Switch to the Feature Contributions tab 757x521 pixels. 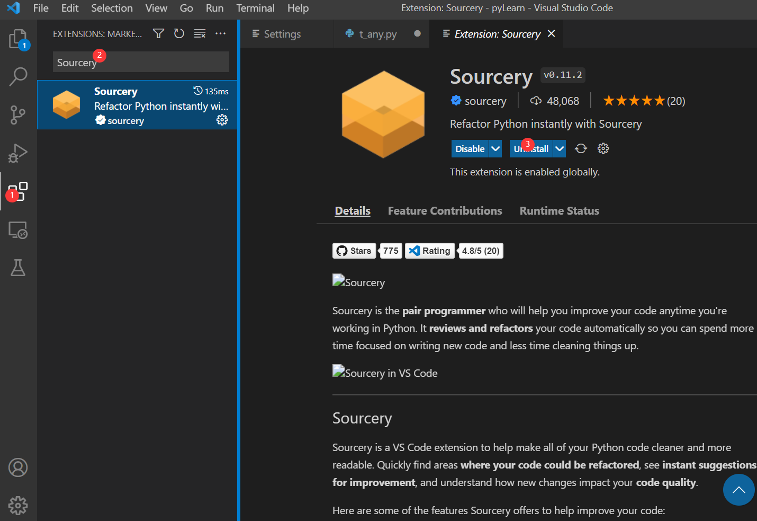pos(445,211)
